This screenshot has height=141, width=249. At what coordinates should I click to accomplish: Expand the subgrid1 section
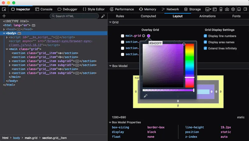tap(10, 65)
